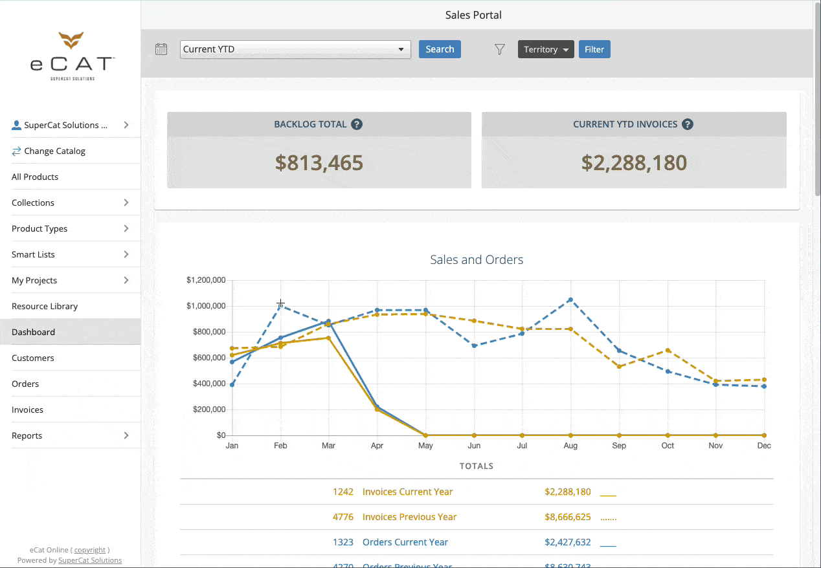Expand SuperCat Solutions account chevron
Viewport: 821px width, 568px height.
(x=126, y=125)
